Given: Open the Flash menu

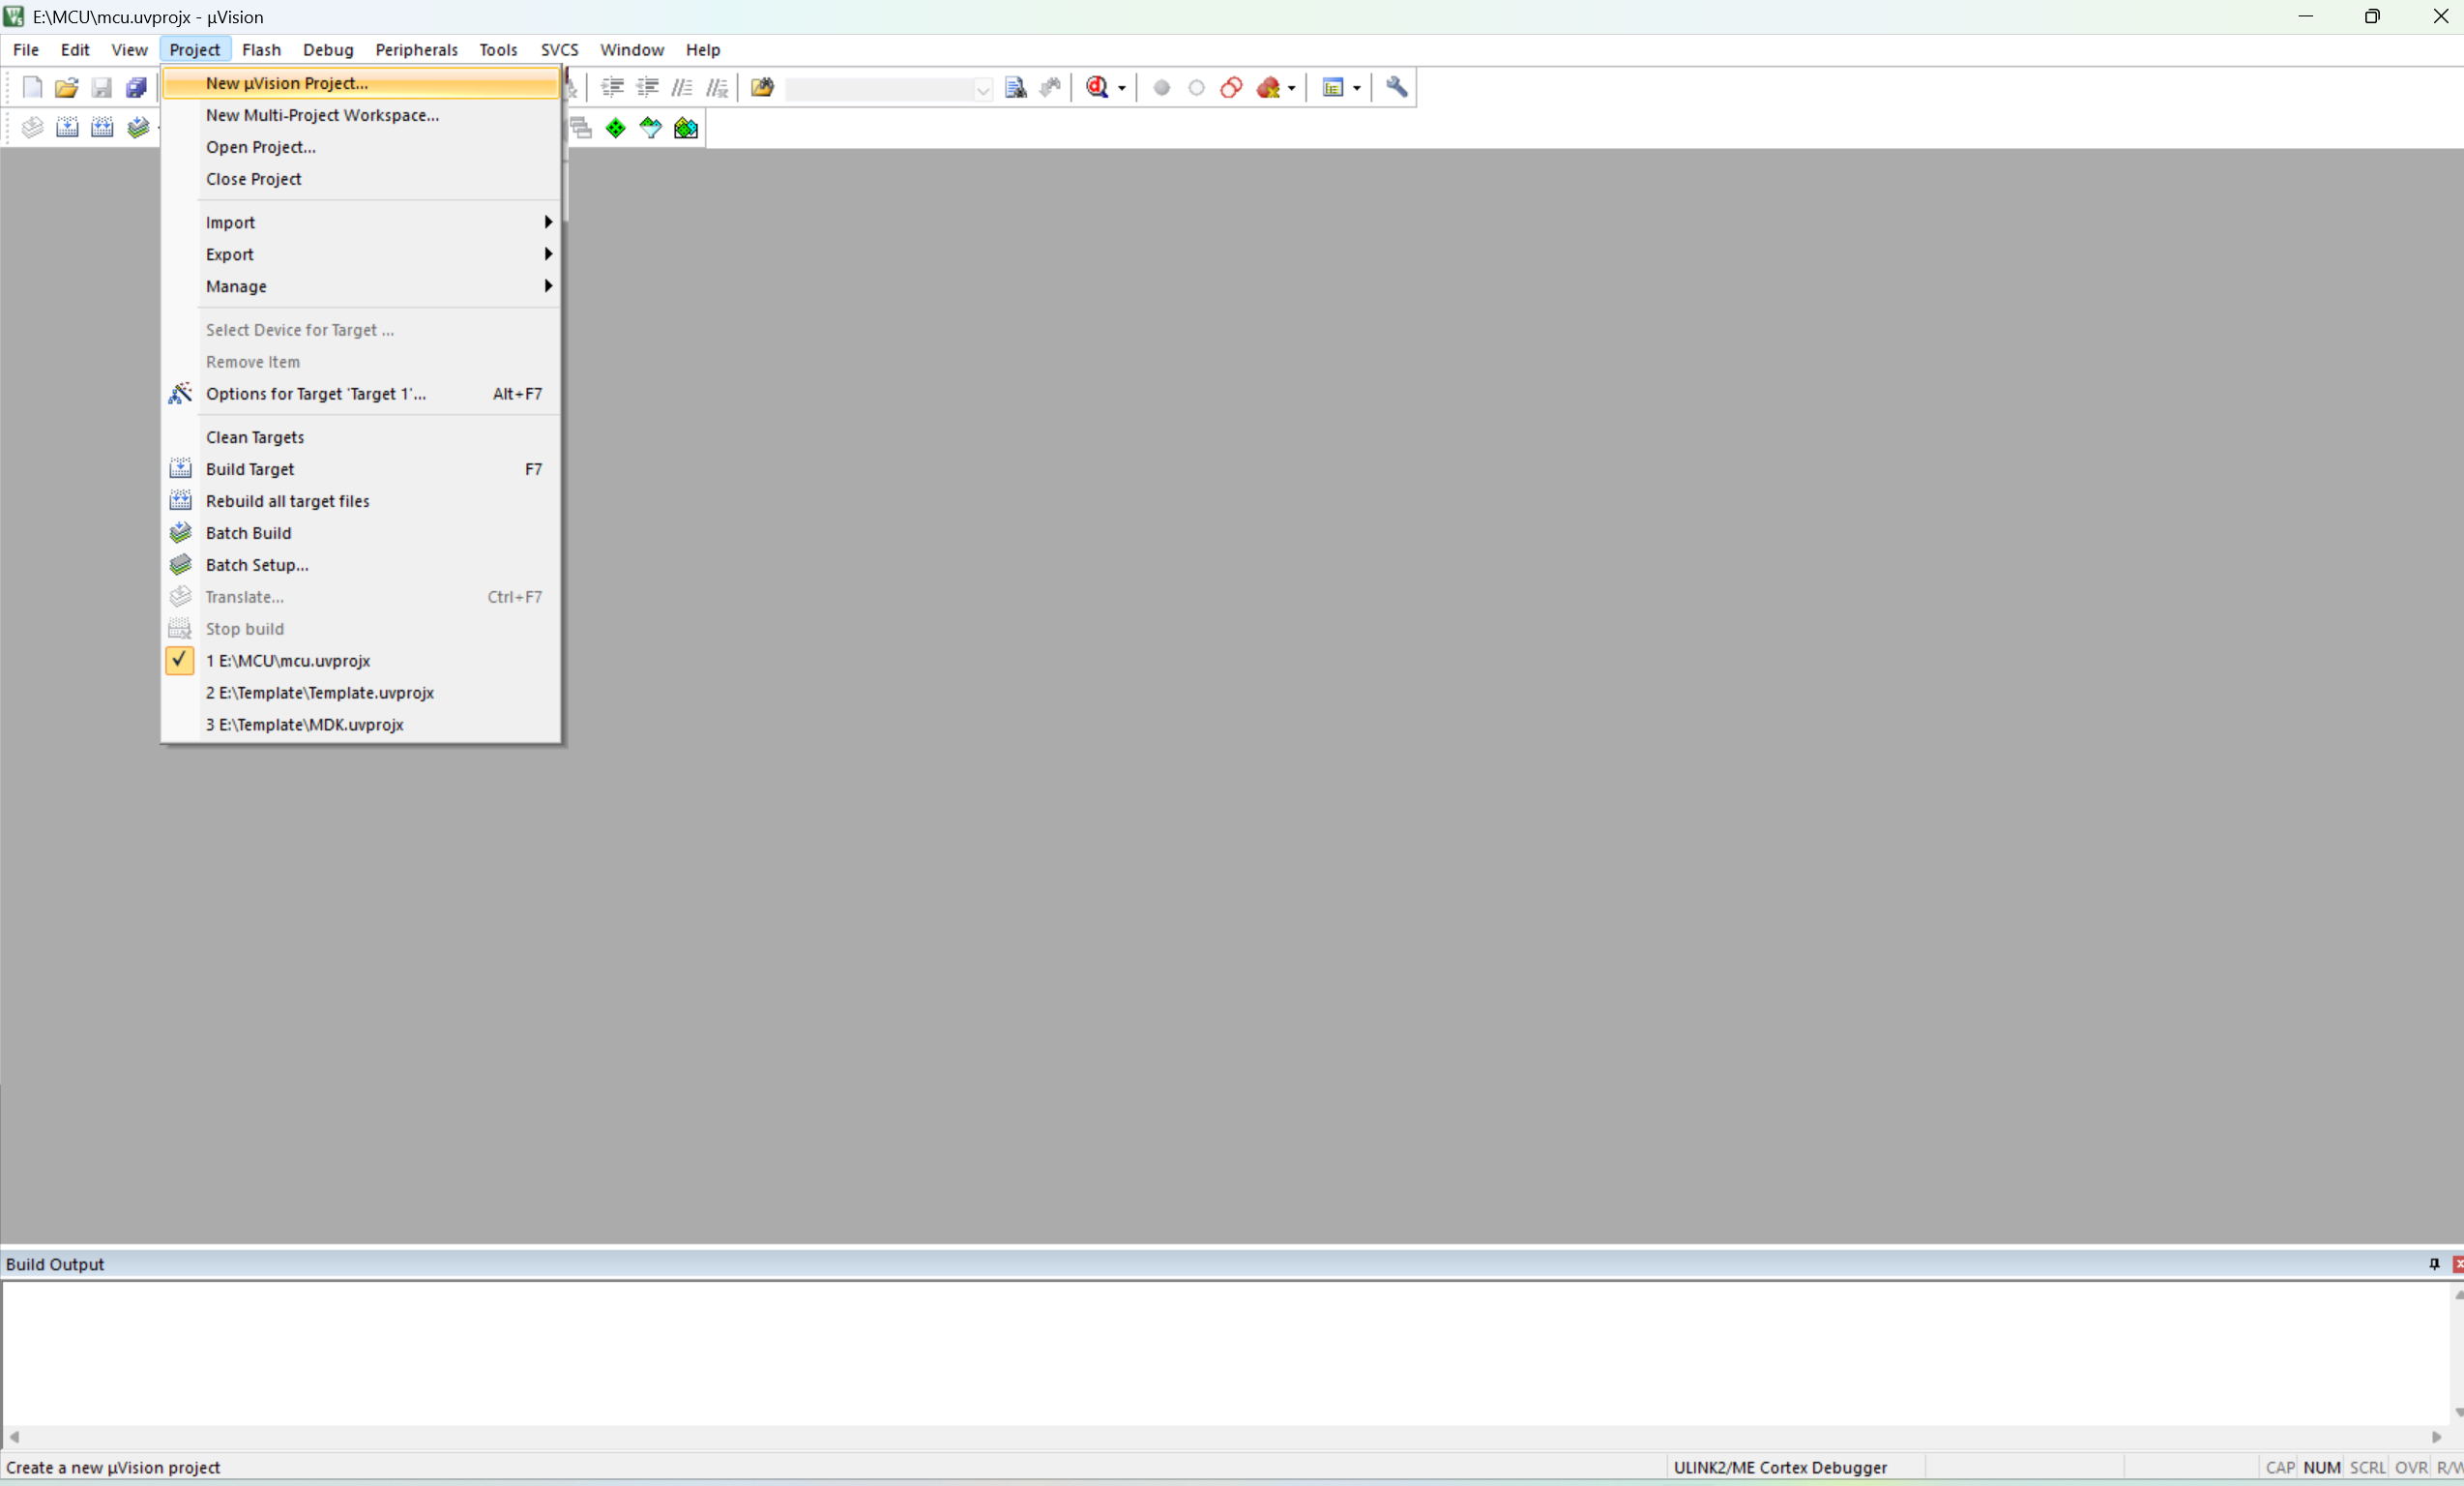Looking at the screenshot, I should point(260,50).
